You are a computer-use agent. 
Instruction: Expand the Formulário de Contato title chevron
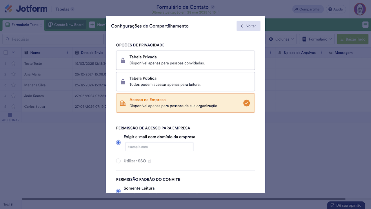[212, 7]
